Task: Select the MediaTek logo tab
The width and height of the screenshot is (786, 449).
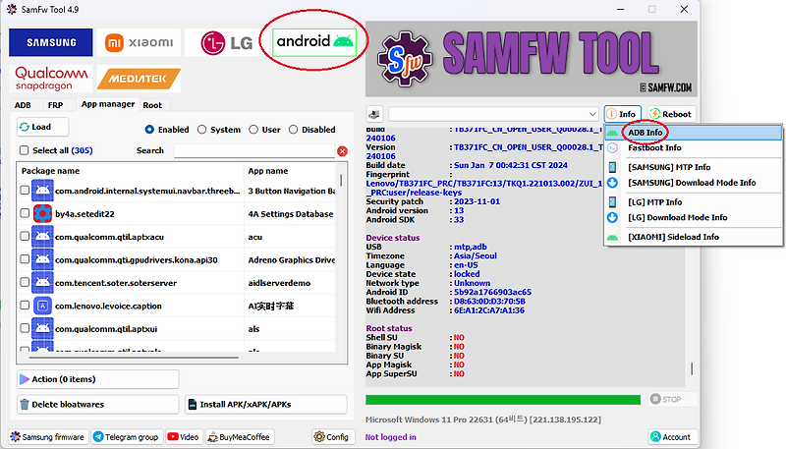Action: pyautogui.click(x=139, y=79)
